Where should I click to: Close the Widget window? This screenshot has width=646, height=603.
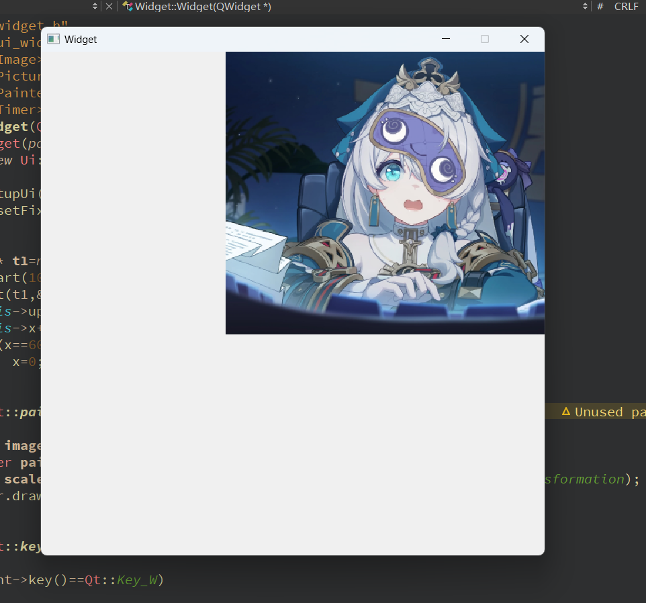click(524, 39)
